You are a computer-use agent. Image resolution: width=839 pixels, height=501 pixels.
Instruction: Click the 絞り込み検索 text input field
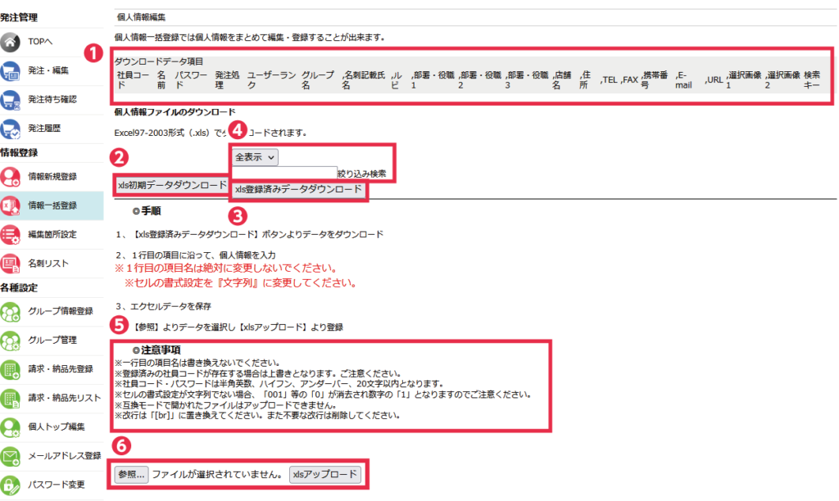(284, 173)
